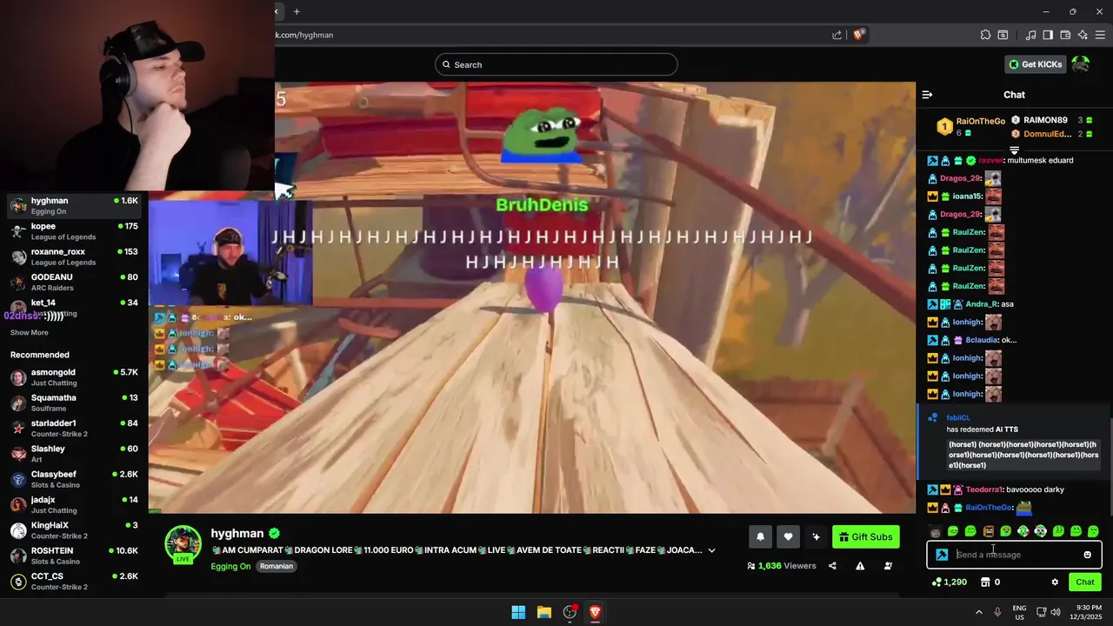
Task: Open recommended channel Squamatha
Action: (x=74, y=403)
